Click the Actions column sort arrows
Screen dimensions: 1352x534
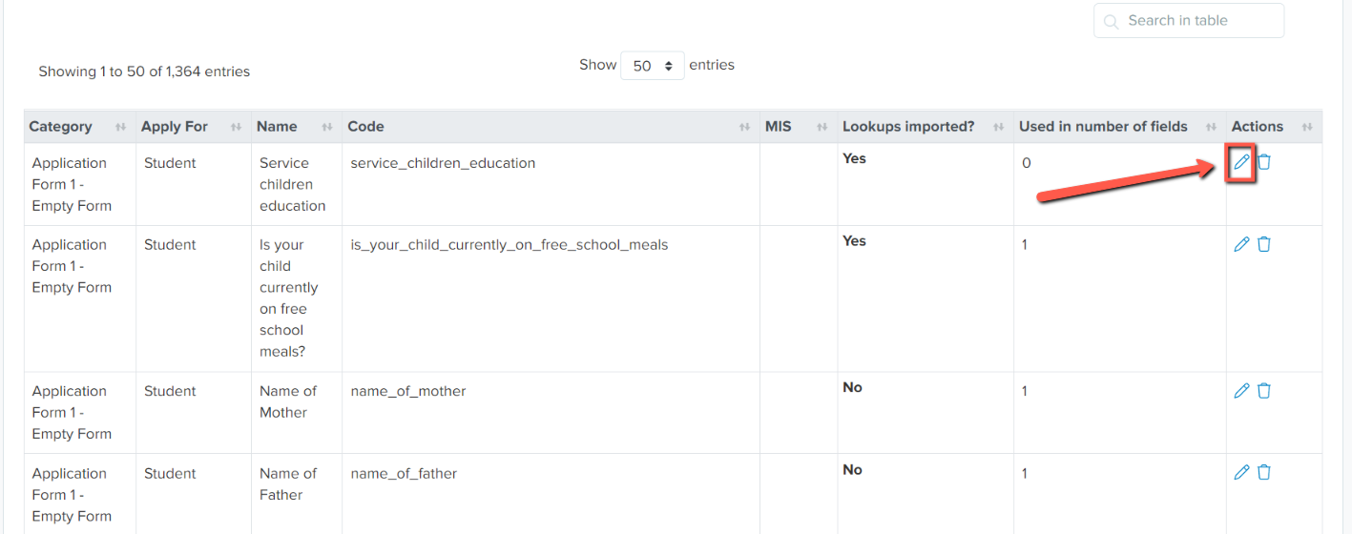click(1307, 127)
